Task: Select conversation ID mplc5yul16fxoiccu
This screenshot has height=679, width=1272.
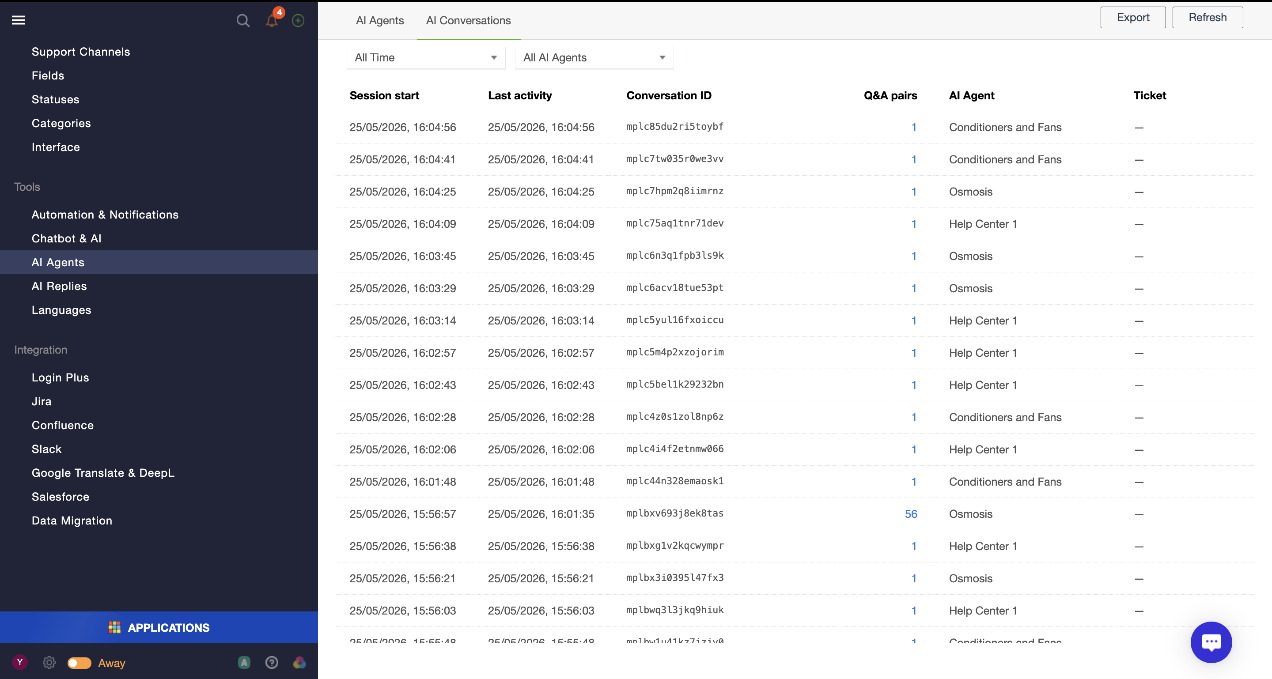Action: coord(675,320)
